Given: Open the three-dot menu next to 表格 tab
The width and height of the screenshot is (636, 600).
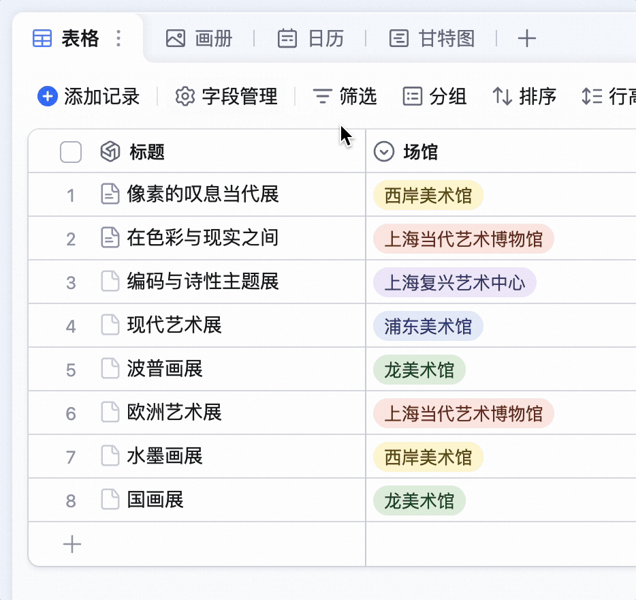Looking at the screenshot, I should coord(118,39).
